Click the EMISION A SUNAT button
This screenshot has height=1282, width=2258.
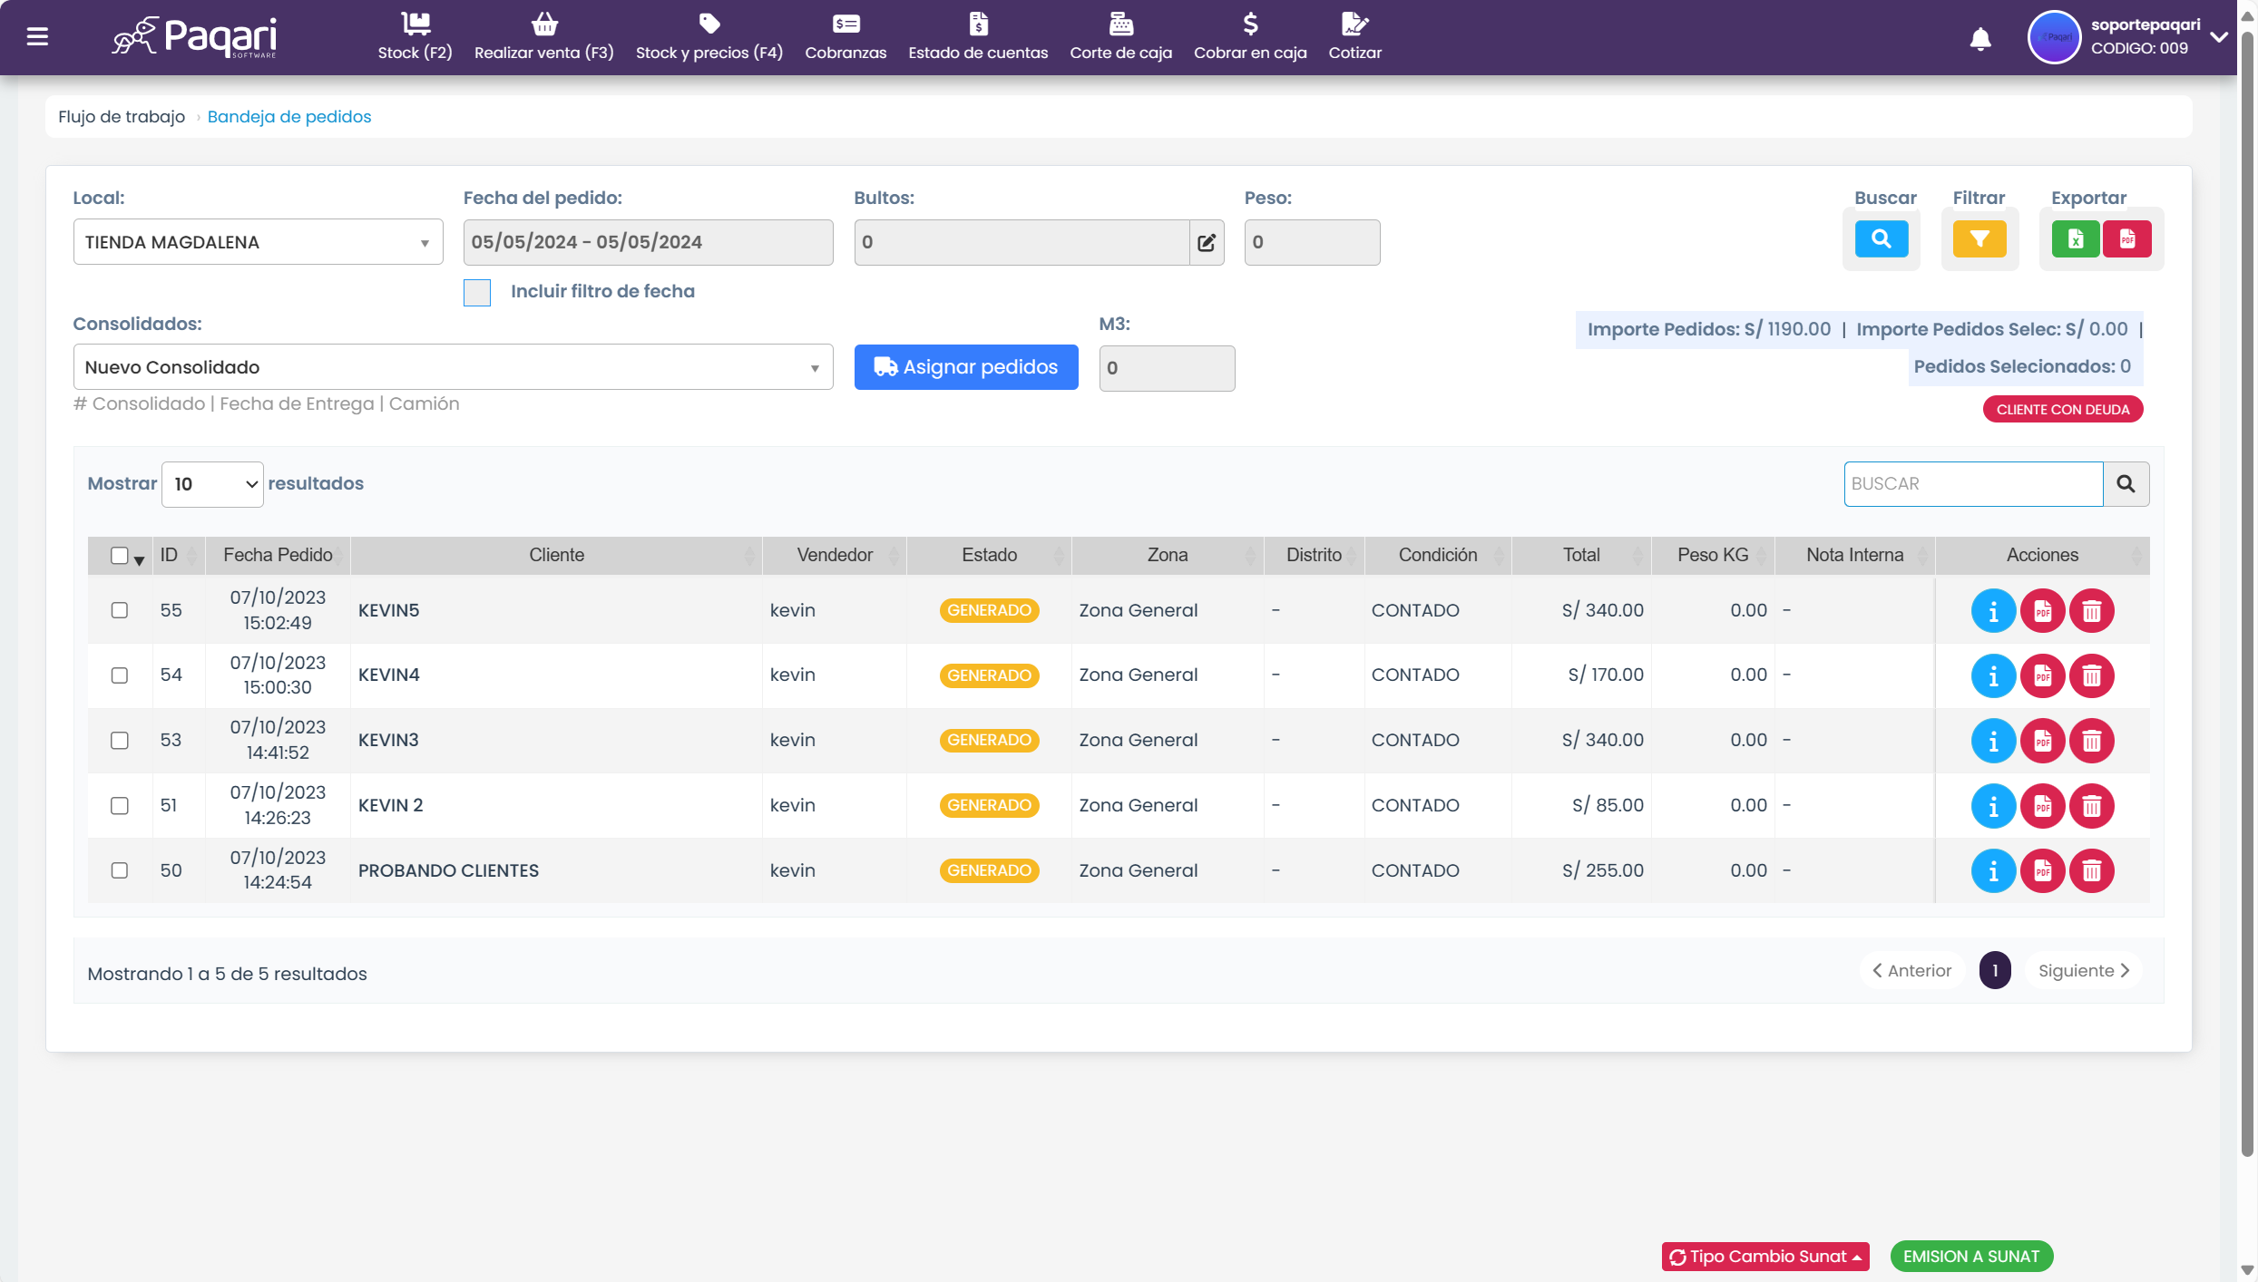point(1970,1257)
